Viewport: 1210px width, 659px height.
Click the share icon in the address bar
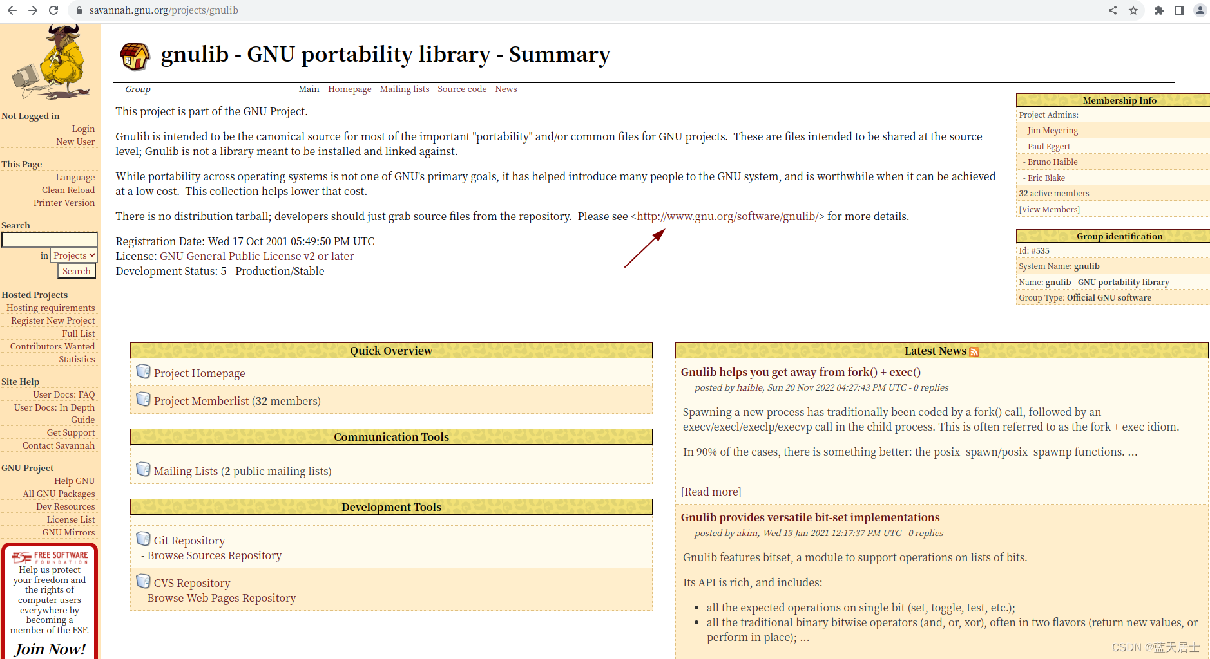tap(1113, 10)
